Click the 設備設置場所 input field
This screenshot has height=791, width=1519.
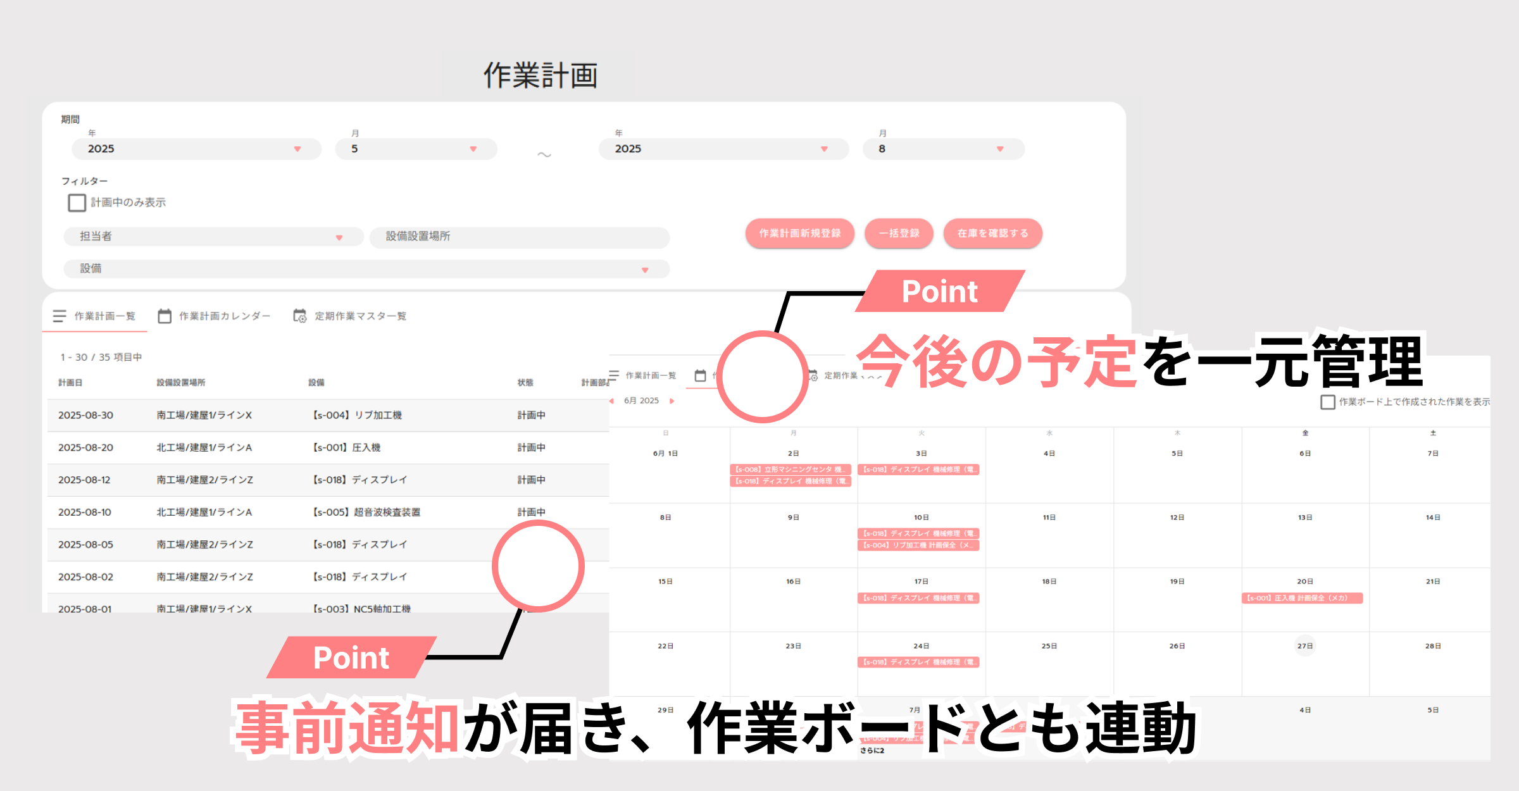pyautogui.click(x=519, y=237)
